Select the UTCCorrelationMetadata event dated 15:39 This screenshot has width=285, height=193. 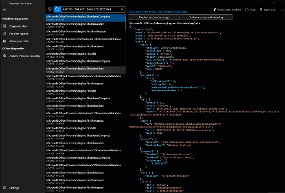coord(85,40)
